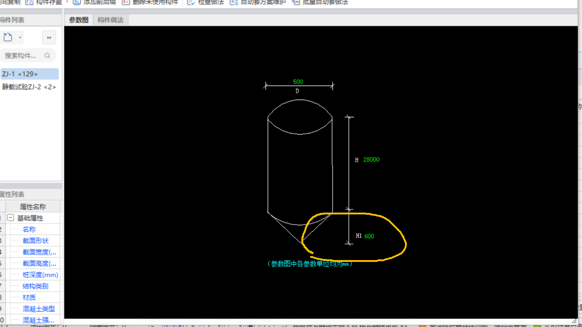
Task: Click the 自动套方案维护 toolbar button
Action: coord(258,2)
